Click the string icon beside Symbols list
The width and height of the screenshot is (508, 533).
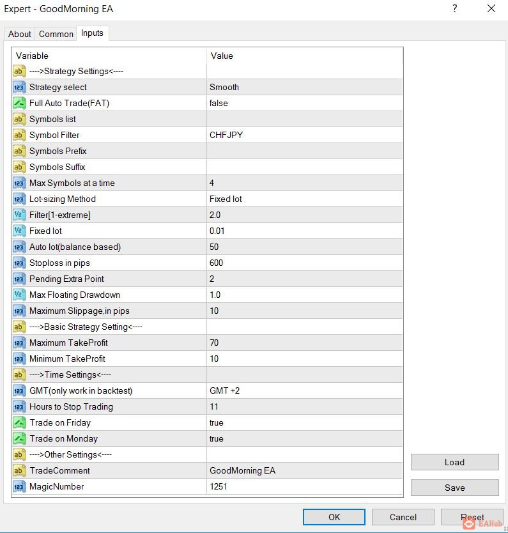pos(19,119)
